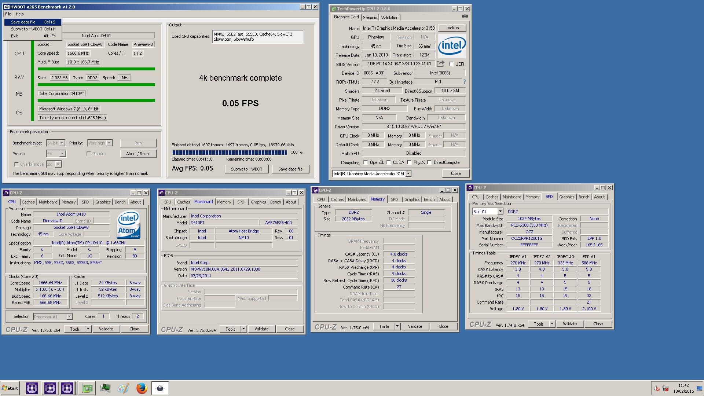Viewport: 704px width, 396px height.
Task: Open the Task Manager taskbar icon
Action: 105,388
